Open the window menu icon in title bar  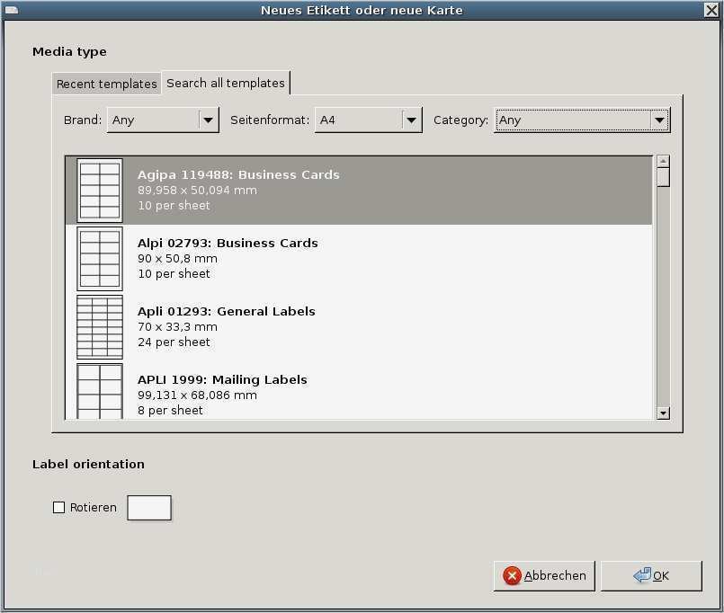[x=11, y=10]
